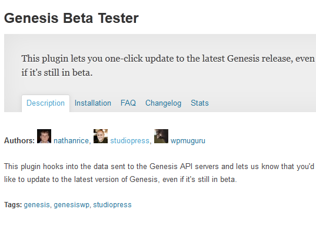Image resolution: width=316 pixels, height=226 pixels.
Task: Click the one-click update summary text
Action: 168,66
